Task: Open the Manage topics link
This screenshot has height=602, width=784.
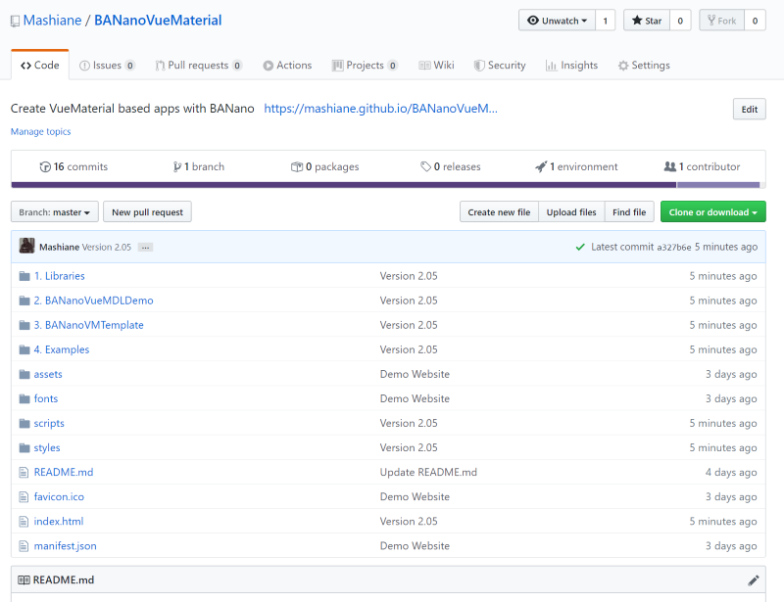Action: pyautogui.click(x=40, y=131)
